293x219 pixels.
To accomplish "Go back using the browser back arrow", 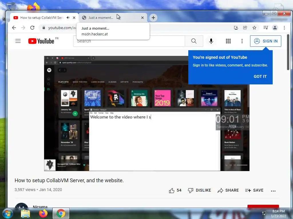I will pyautogui.click(x=14, y=28).
